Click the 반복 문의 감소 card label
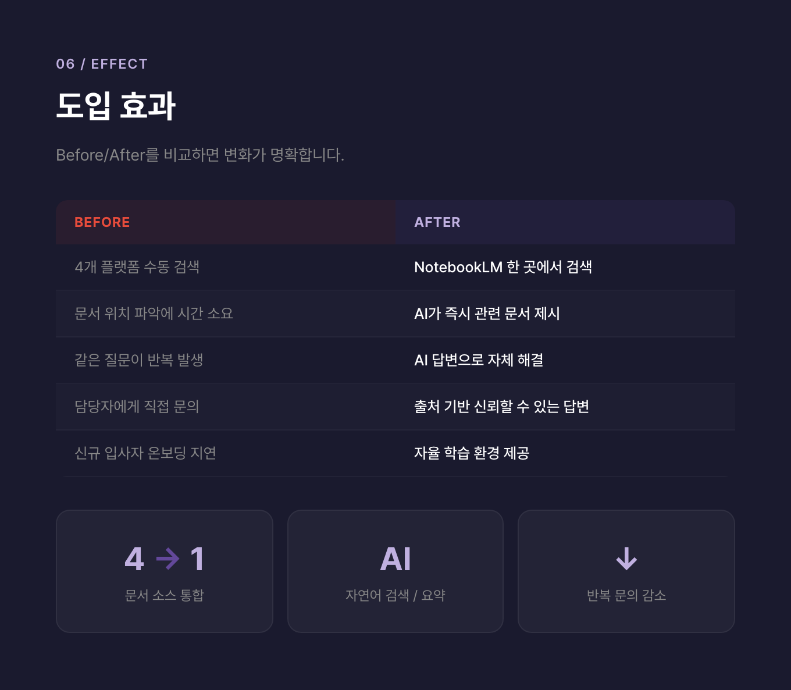The width and height of the screenshot is (791, 690). coord(626,595)
